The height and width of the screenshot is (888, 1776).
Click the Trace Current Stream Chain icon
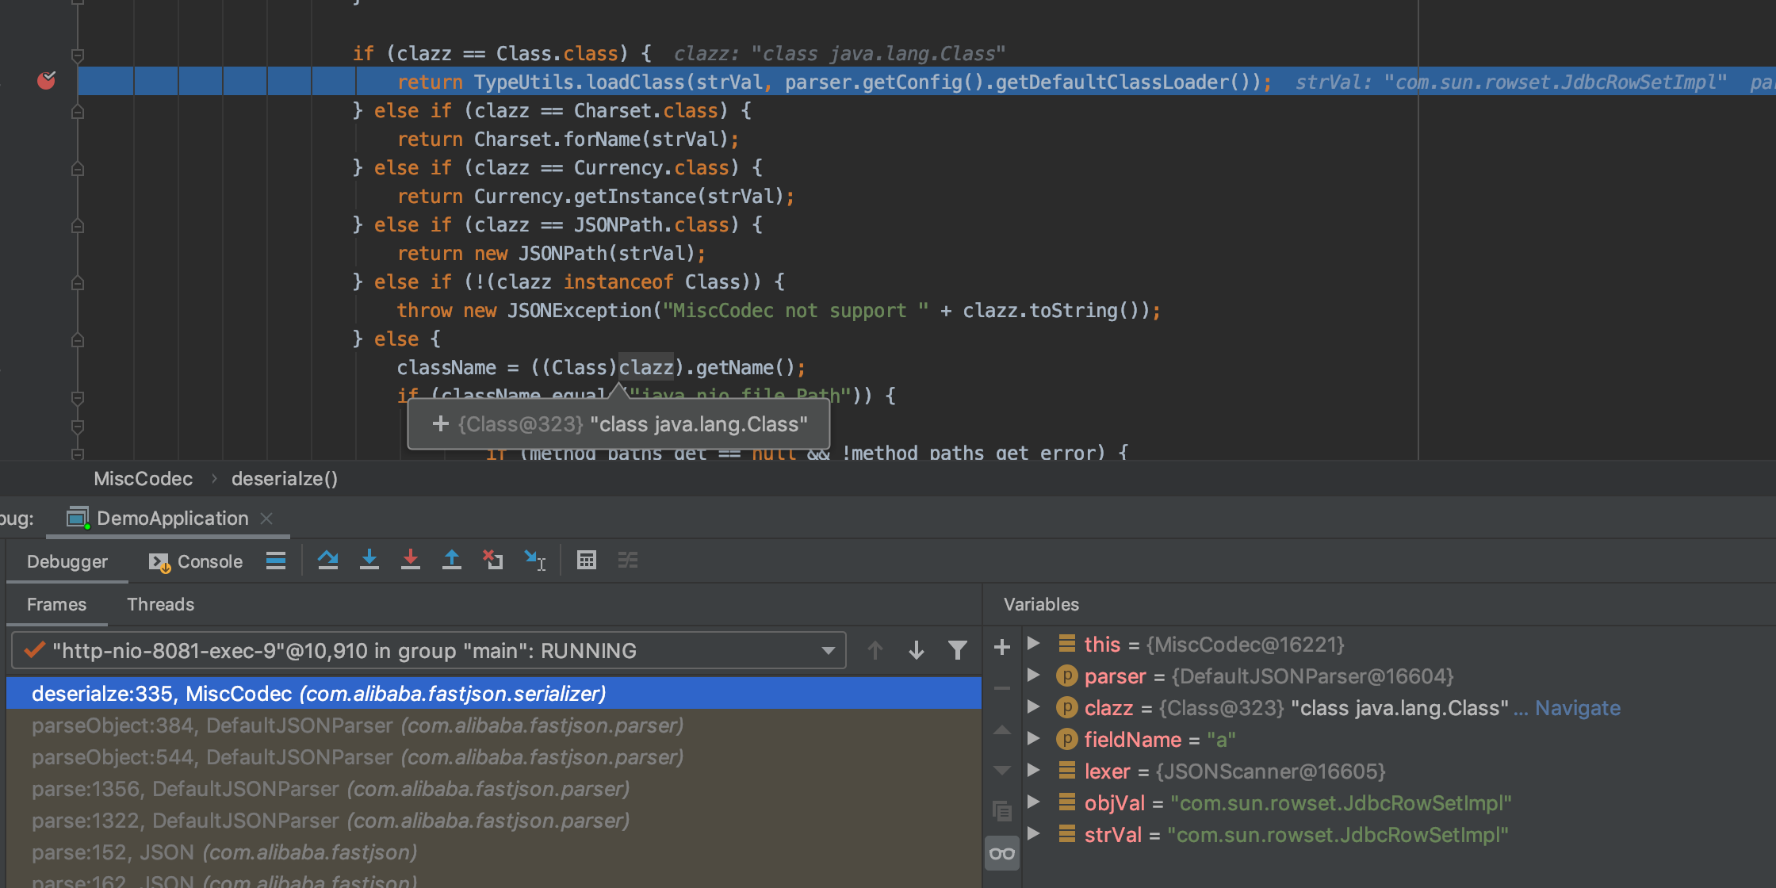pos(628,561)
